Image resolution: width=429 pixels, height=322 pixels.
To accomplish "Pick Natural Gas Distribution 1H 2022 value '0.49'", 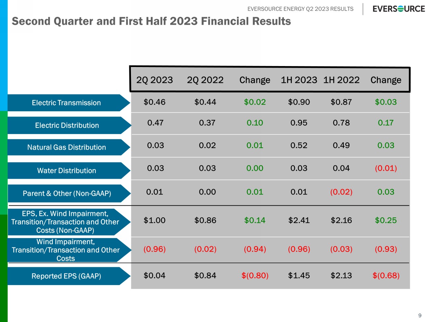I will pyautogui.click(x=342, y=145).
